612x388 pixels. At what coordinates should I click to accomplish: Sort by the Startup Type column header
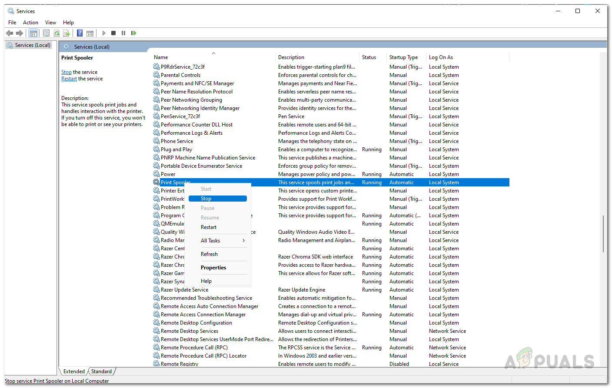click(403, 57)
